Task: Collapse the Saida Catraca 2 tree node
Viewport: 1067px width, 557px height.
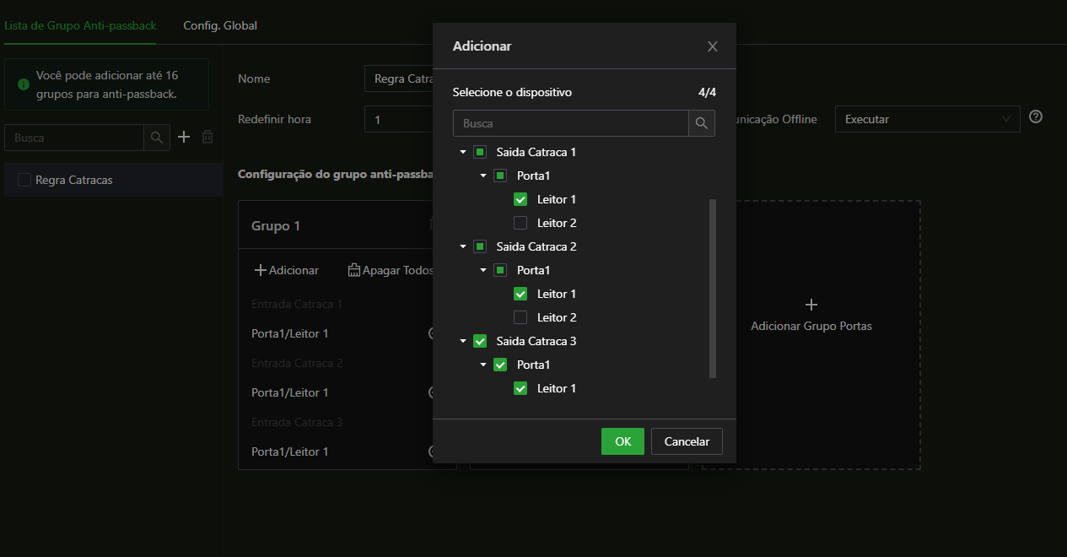Action: click(463, 246)
